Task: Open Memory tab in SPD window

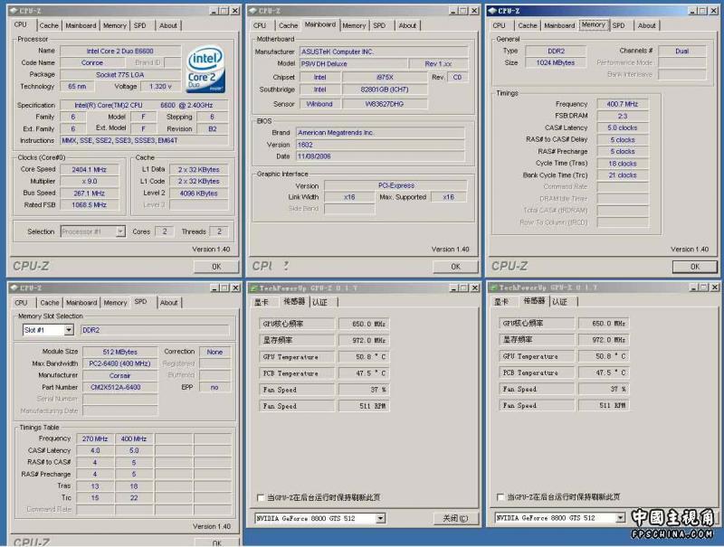Action: 115,303
